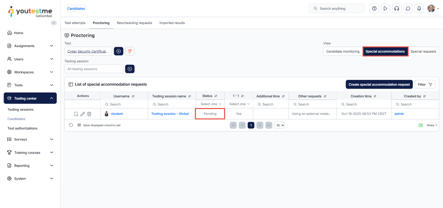Open the Status filter dropdown
The image size is (443, 208).
[x=210, y=104]
